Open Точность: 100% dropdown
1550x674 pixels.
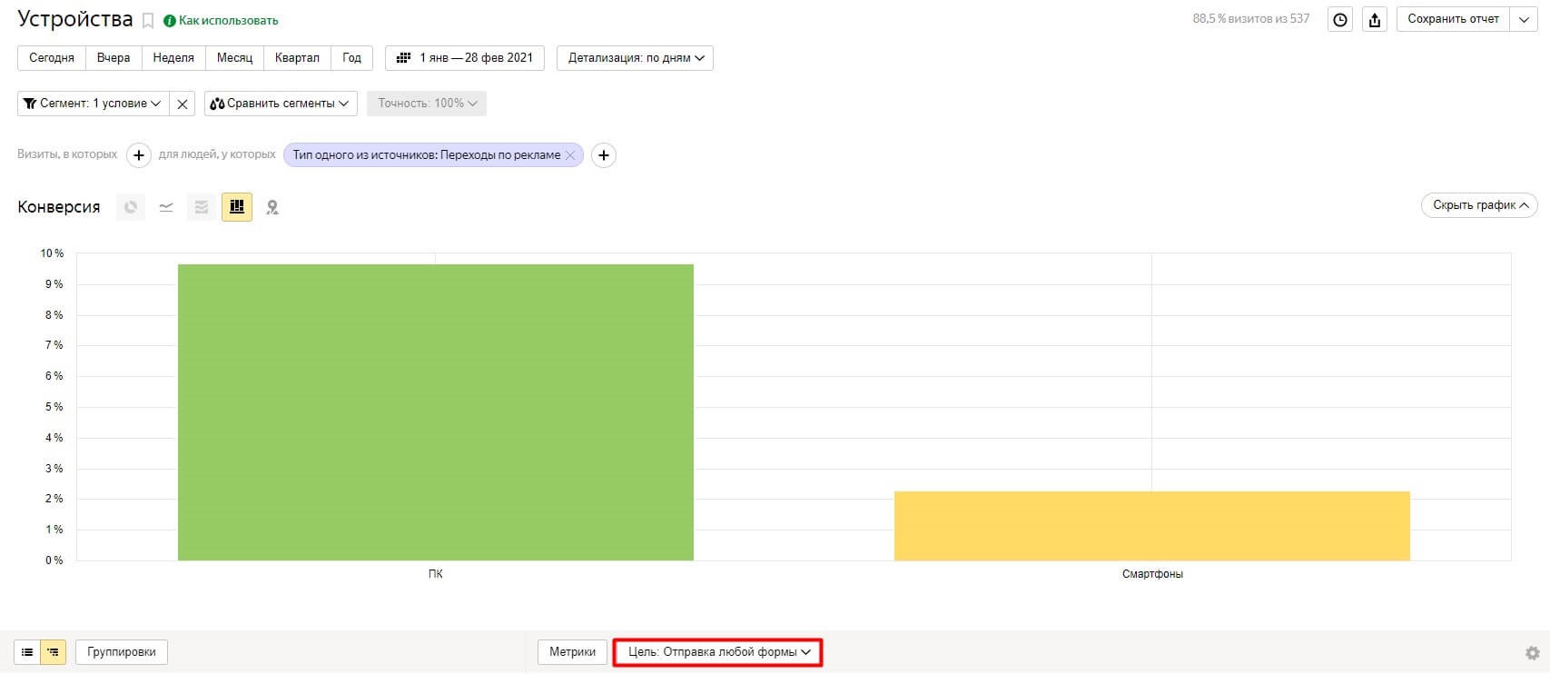point(427,104)
